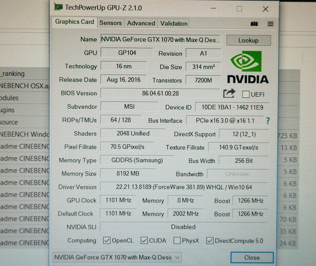The width and height of the screenshot is (316, 266).
Task: Click the GPU-Z screenshot camera icon
Action: pyautogui.click(x=254, y=24)
